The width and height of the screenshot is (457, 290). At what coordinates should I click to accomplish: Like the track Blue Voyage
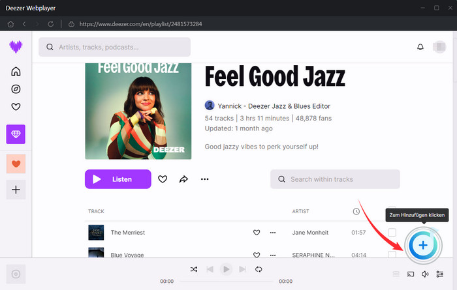(257, 255)
